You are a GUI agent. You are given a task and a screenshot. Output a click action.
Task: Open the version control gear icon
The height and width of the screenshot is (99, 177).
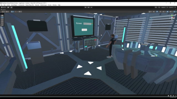pyautogui.click(x=11, y=7)
